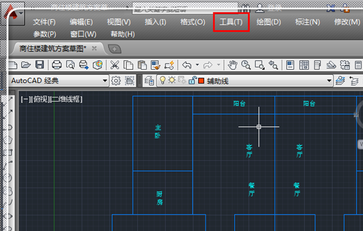This screenshot has width=363, height=231.
Task: Open Workspace Settings gear icon
Action: pos(115,81)
